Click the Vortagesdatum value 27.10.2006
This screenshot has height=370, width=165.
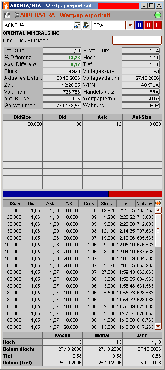[141, 78]
